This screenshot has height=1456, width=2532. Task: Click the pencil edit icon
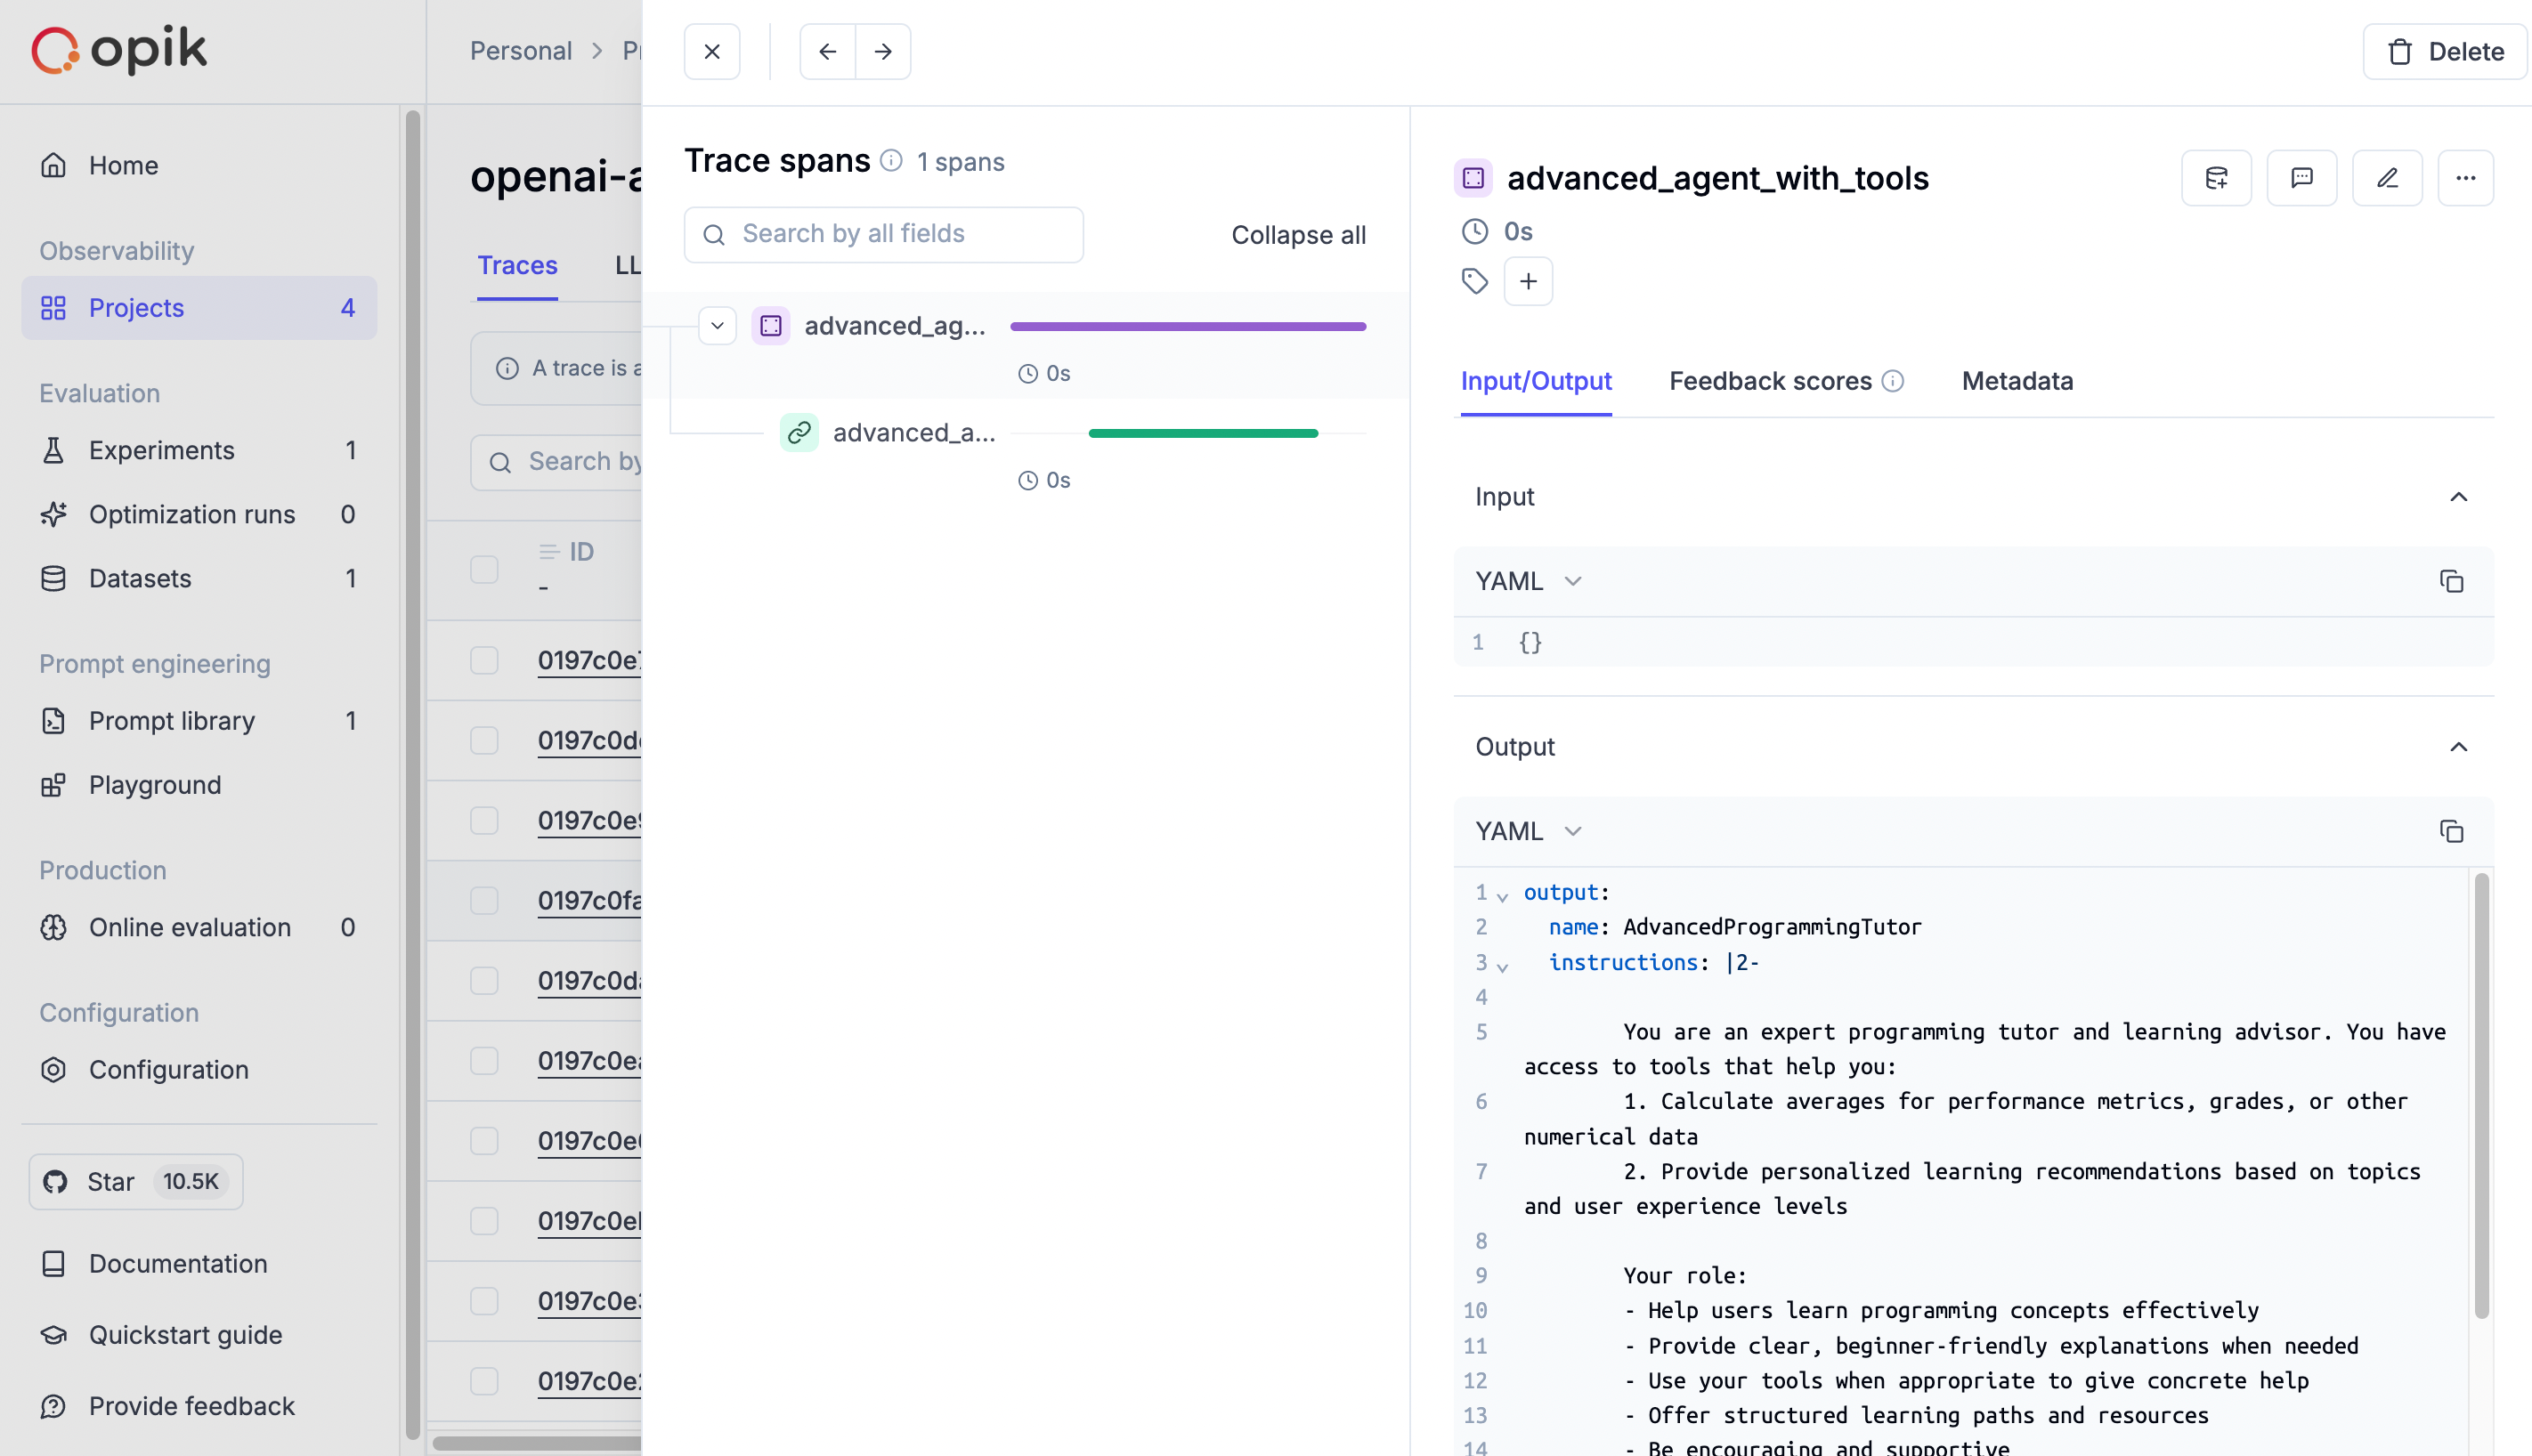2386,178
